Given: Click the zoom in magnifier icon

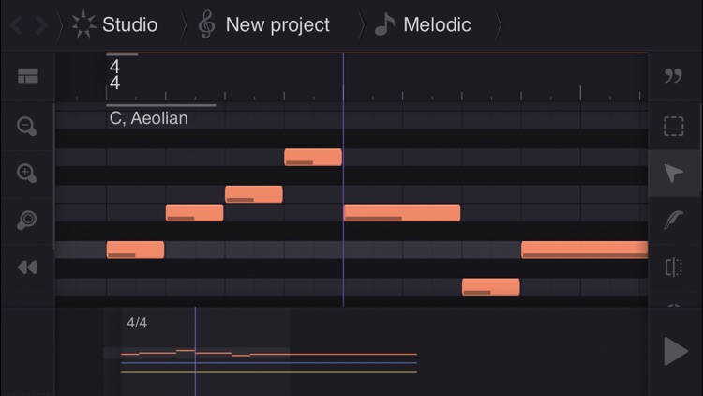Looking at the screenshot, I should pyautogui.click(x=27, y=173).
